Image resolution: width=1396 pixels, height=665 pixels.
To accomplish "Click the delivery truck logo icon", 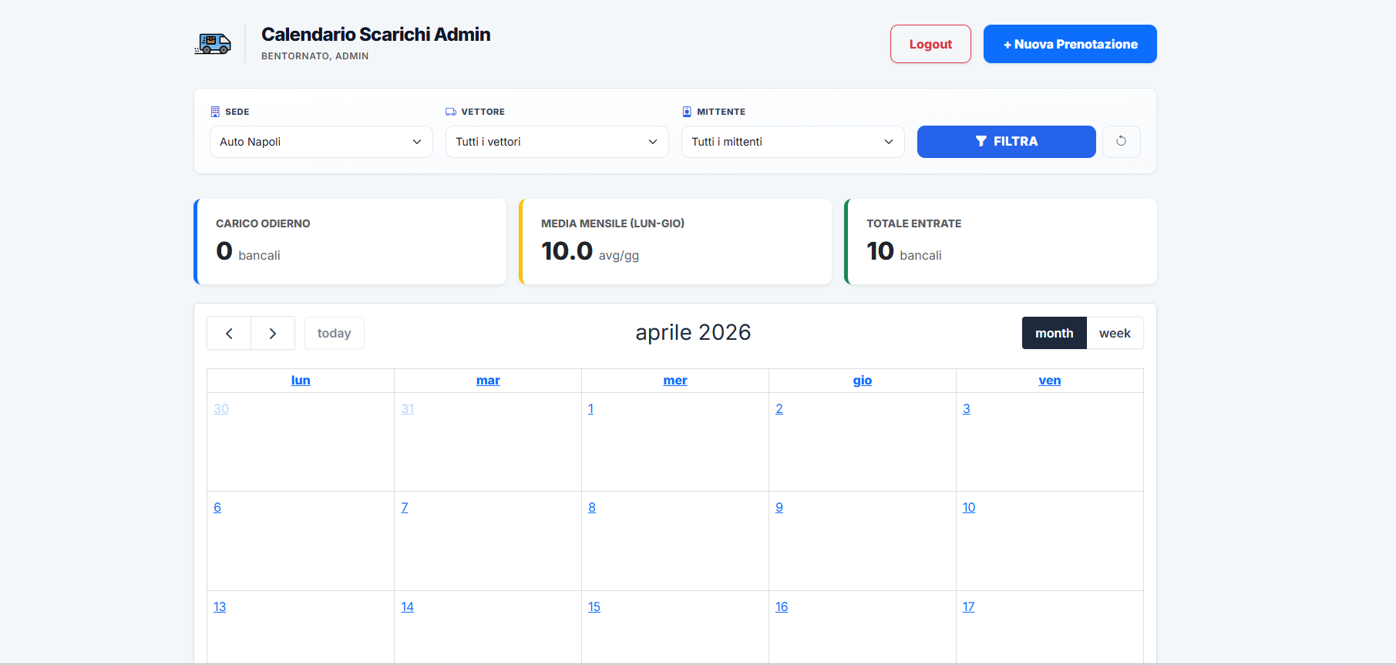I will point(213,44).
